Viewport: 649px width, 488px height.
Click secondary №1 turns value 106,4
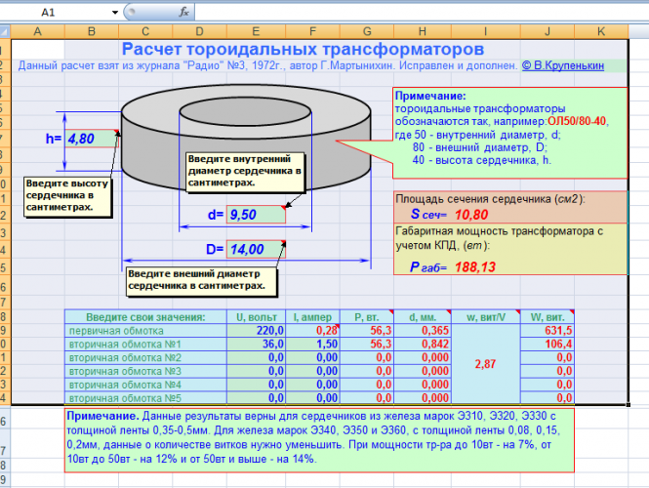[548, 344]
